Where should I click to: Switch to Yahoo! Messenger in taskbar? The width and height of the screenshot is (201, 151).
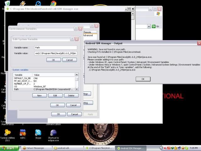[x=36, y=148]
